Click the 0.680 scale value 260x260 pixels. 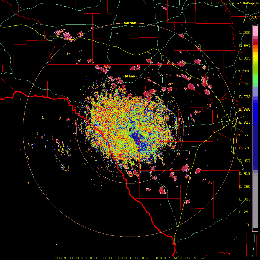[x=245, y=109]
